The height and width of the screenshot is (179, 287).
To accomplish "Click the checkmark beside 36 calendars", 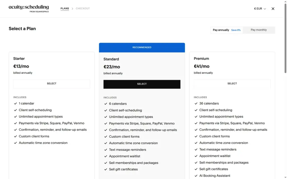I will 196,103.
